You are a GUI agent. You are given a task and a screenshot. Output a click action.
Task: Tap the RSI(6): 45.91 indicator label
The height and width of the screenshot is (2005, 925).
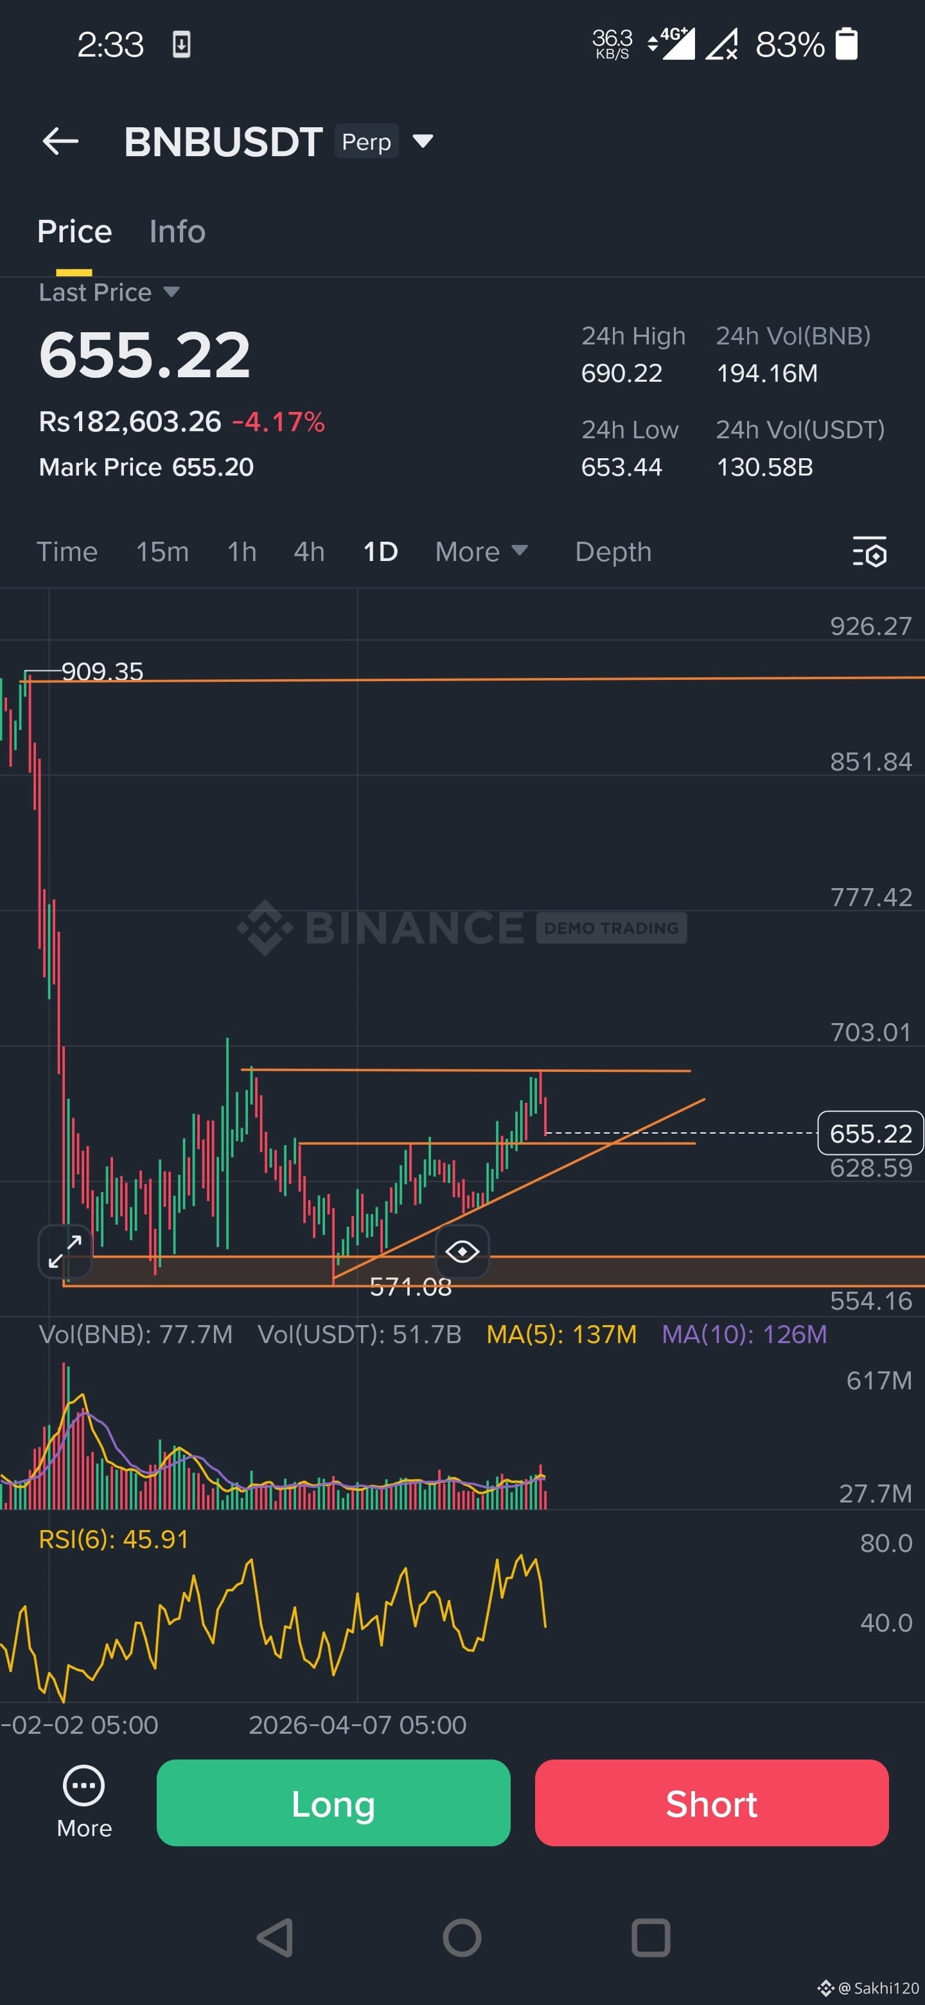pos(114,1540)
